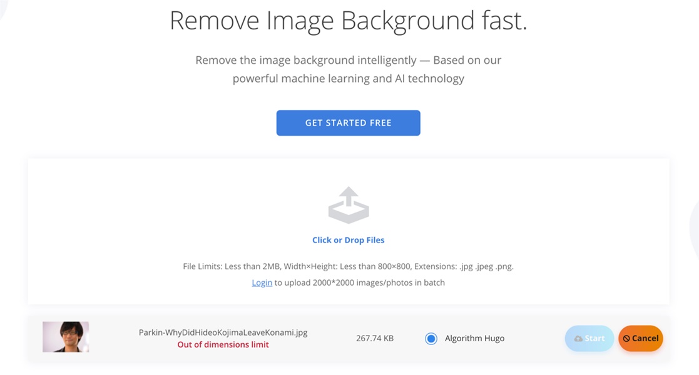Image resolution: width=699 pixels, height=375 pixels.
Task: Select the Algorithm Hugo radio button
Action: click(431, 339)
